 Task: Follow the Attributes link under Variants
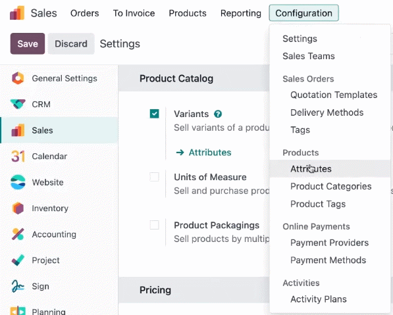[210, 153]
